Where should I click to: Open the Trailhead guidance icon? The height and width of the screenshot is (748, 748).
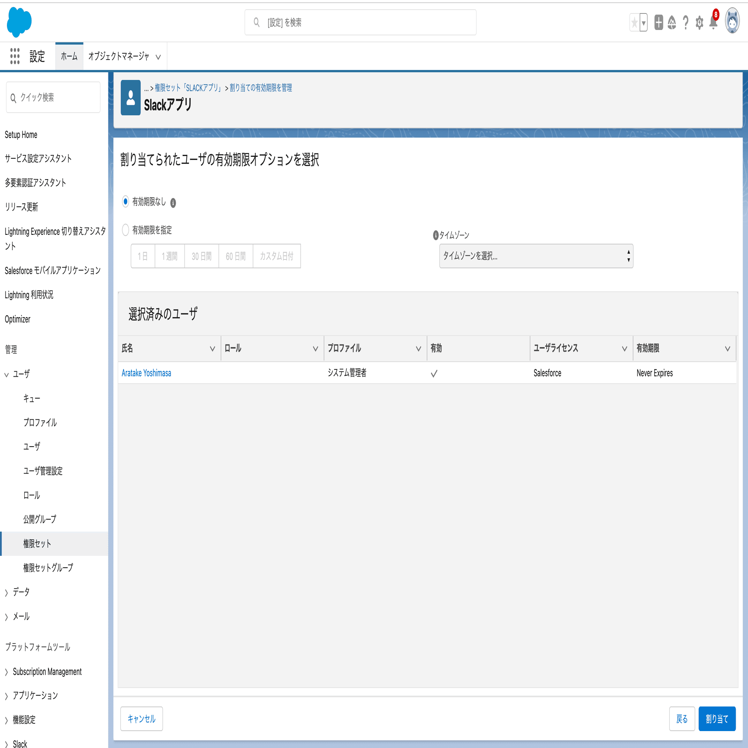pyautogui.click(x=672, y=22)
